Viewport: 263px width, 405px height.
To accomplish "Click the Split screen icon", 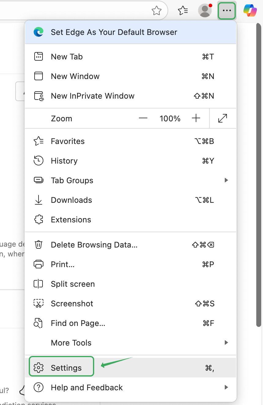I will click(39, 284).
